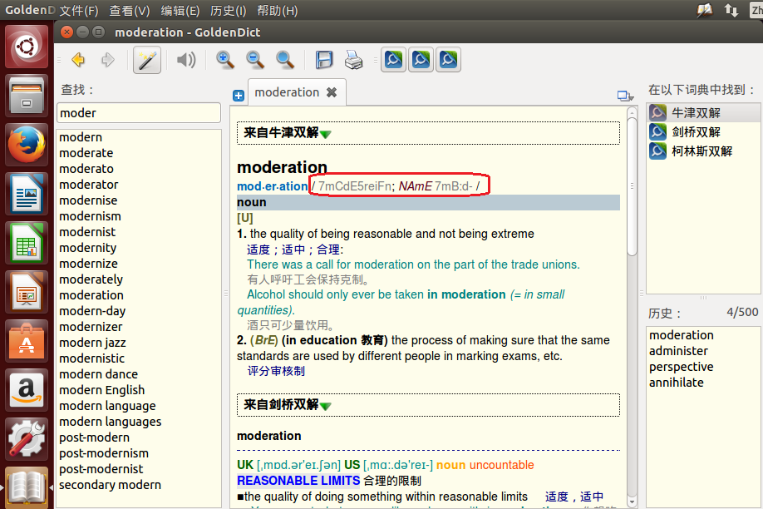Toggle the scan popup wand button
763x509 pixels.
[x=146, y=60]
